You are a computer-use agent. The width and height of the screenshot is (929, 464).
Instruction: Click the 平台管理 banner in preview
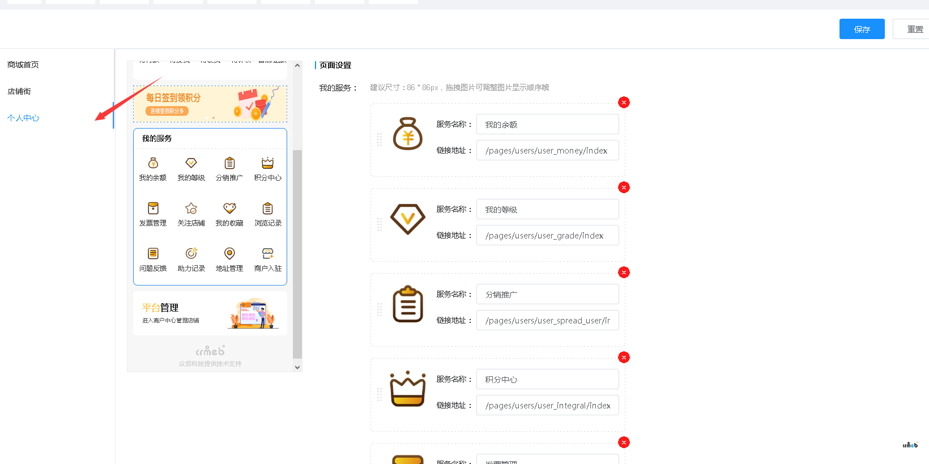210,313
